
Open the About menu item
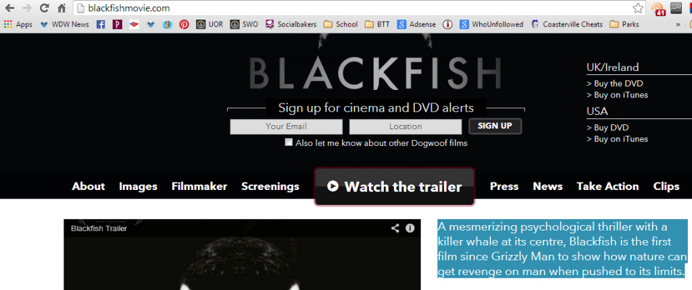pos(89,187)
